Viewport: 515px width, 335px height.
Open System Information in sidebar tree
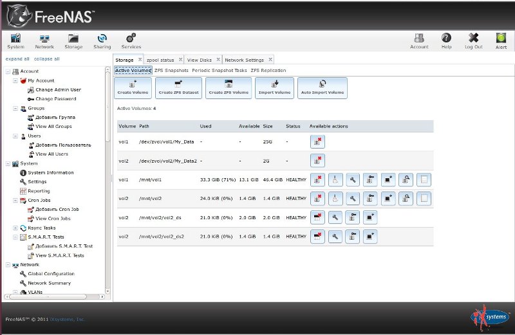[50, 172]
